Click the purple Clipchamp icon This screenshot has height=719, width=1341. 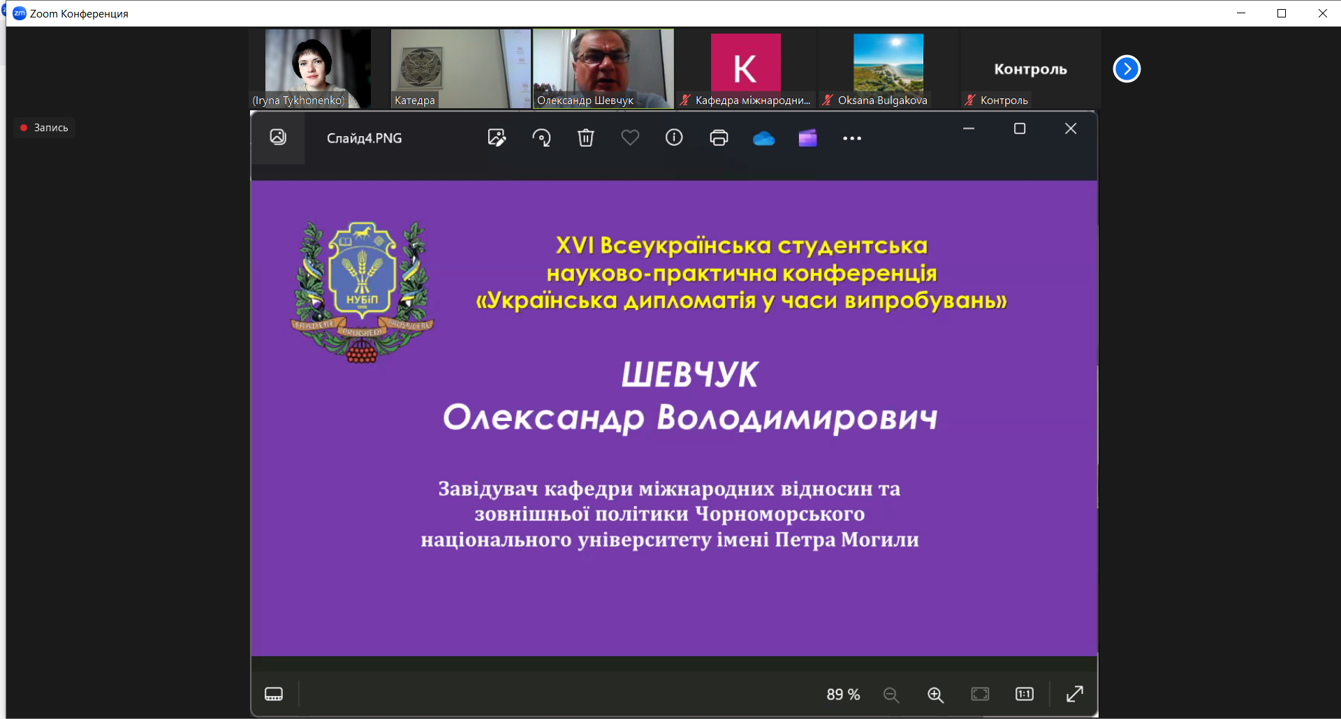(x=807, y=138)
